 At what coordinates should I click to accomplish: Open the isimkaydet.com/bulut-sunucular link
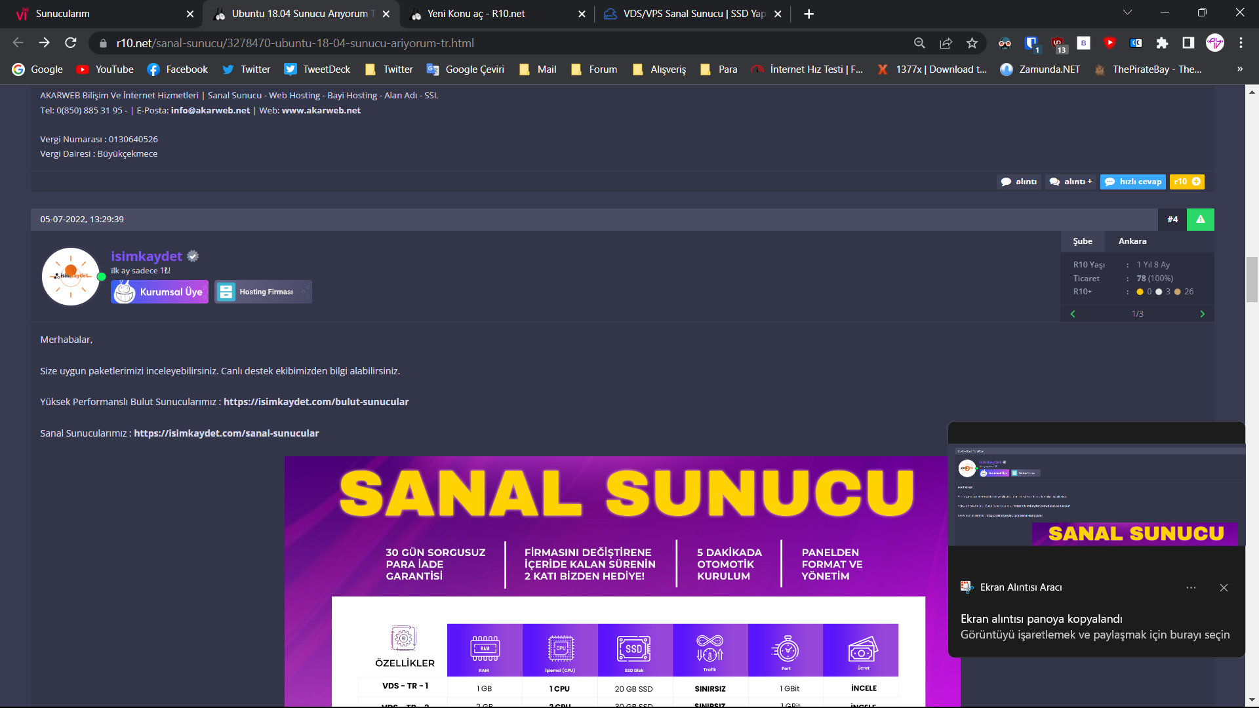(316, 402)
